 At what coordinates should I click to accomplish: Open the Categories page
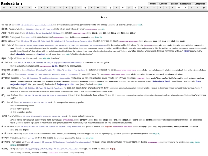200,4
